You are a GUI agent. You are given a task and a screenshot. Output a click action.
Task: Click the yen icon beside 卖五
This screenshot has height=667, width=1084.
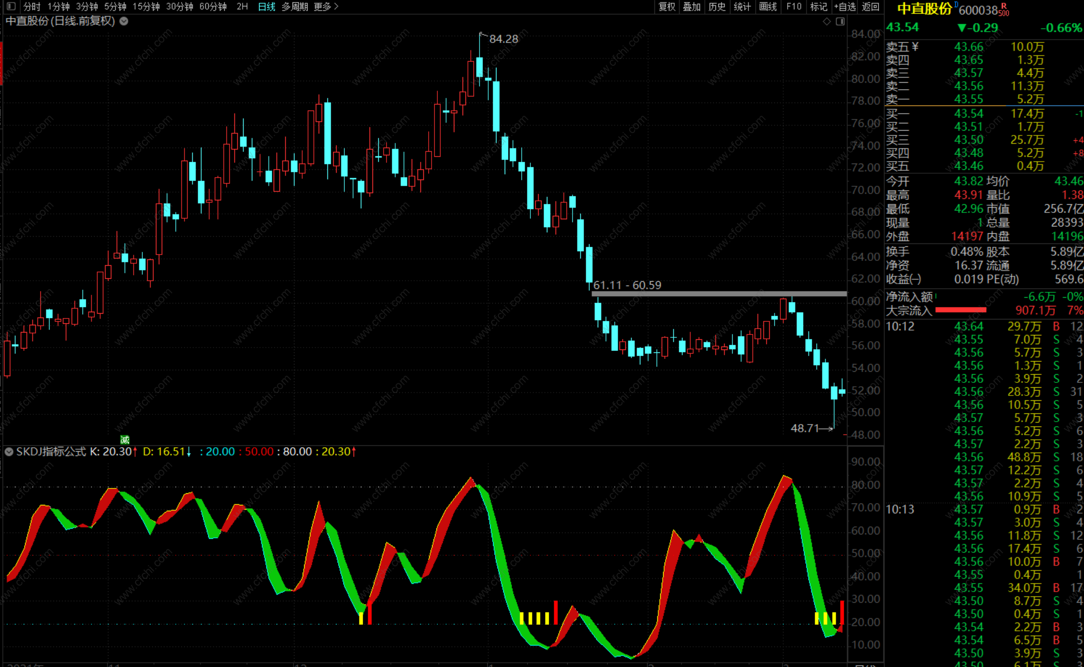(x=915, y=46)
